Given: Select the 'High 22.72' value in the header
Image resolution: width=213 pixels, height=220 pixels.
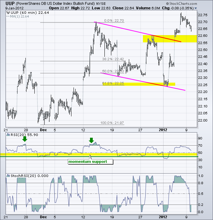Looking at the screenshot, I should pos(80,8).
